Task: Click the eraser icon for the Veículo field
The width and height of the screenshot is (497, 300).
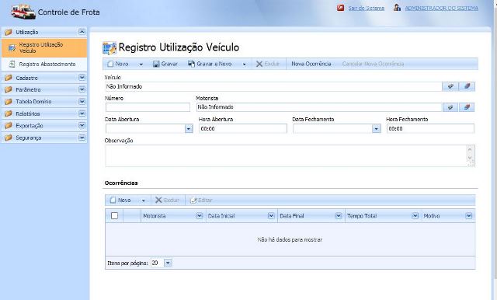Action: point(467,86)
